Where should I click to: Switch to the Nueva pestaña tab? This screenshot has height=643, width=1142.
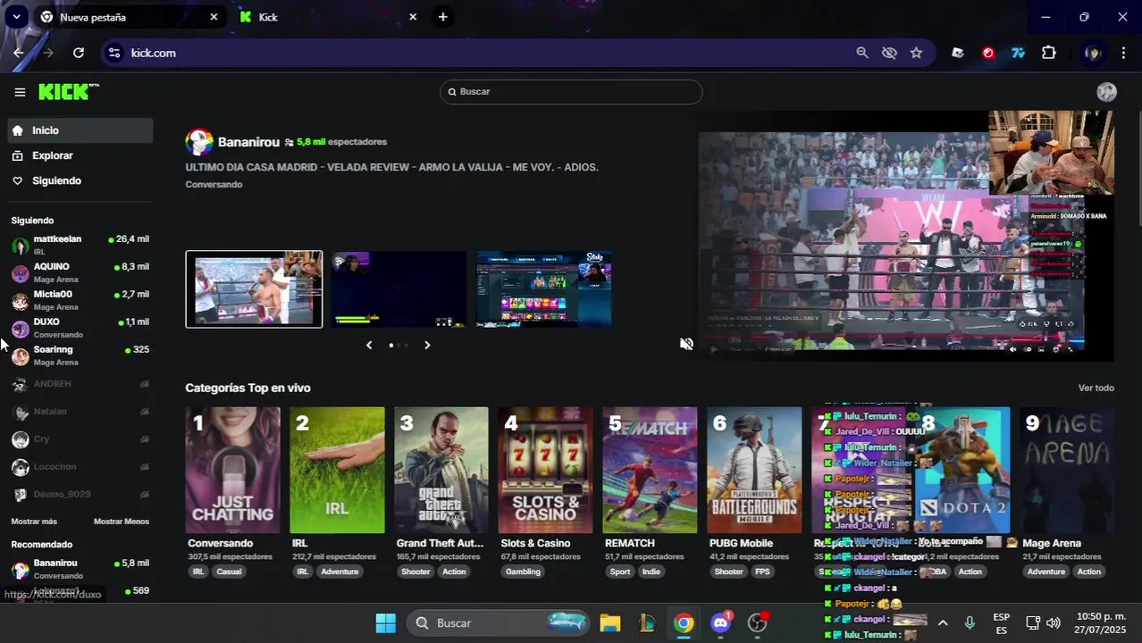(130, 17)
